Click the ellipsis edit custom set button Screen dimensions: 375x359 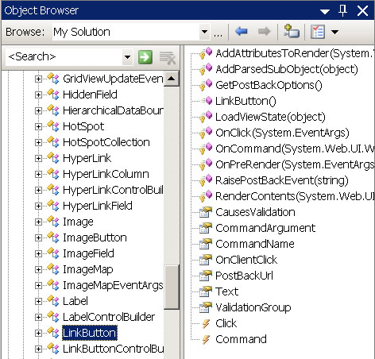click(x=218, y=34)
